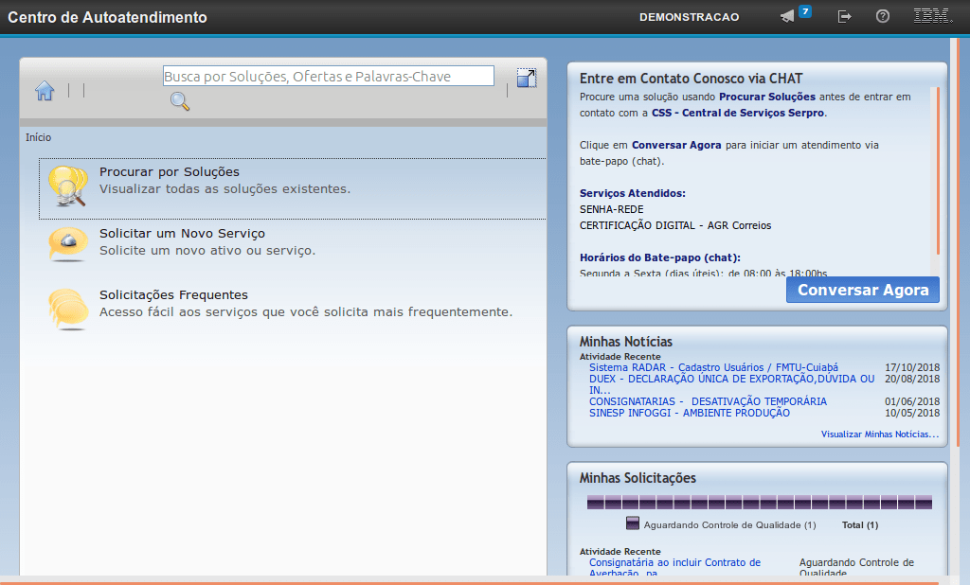Viewport: 970px width, 585px height.
Task: Click the purple Minhas Solicitações status bar
Action: [x=760, y=502]
